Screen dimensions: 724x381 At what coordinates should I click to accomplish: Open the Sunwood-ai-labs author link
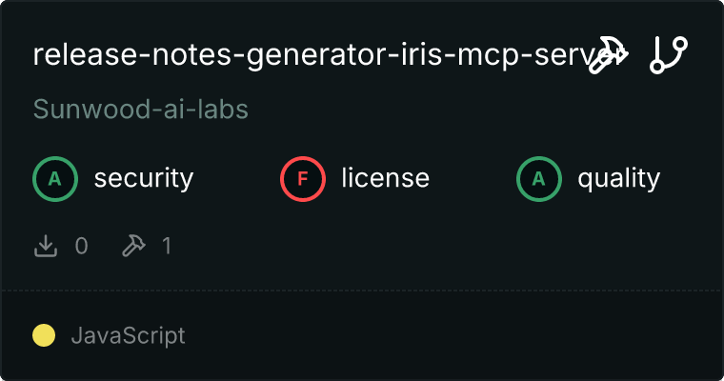point(141,110)
